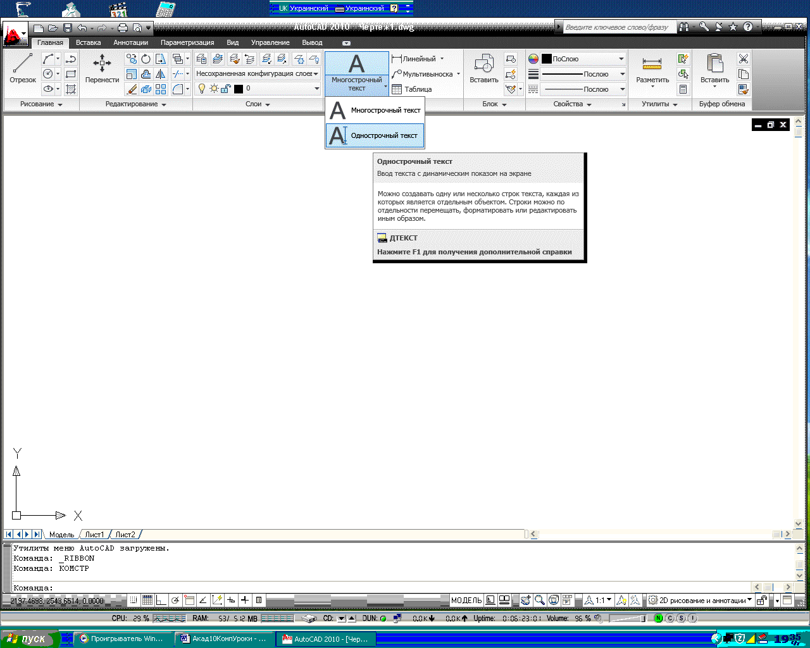The height and width of the screenshot is (648, 810).
Task: Click the Match Properties brush icon
Action: tap(744, 89)
